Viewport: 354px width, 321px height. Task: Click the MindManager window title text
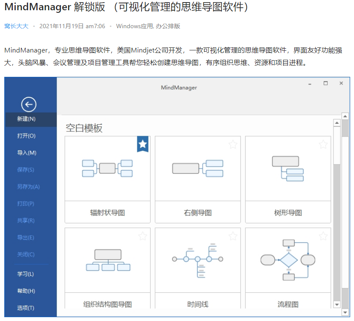(x=179, y=88)
